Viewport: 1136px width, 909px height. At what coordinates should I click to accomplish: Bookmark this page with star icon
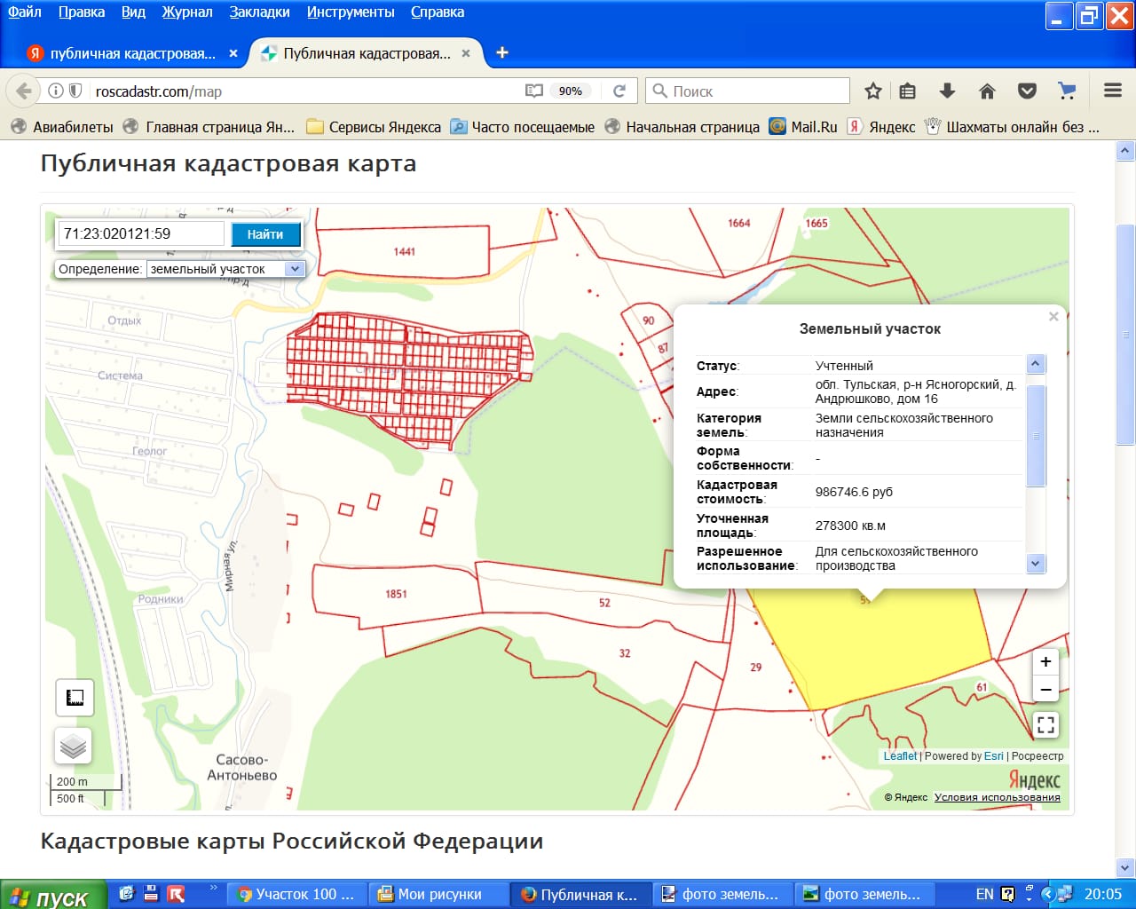coord(873,91)
